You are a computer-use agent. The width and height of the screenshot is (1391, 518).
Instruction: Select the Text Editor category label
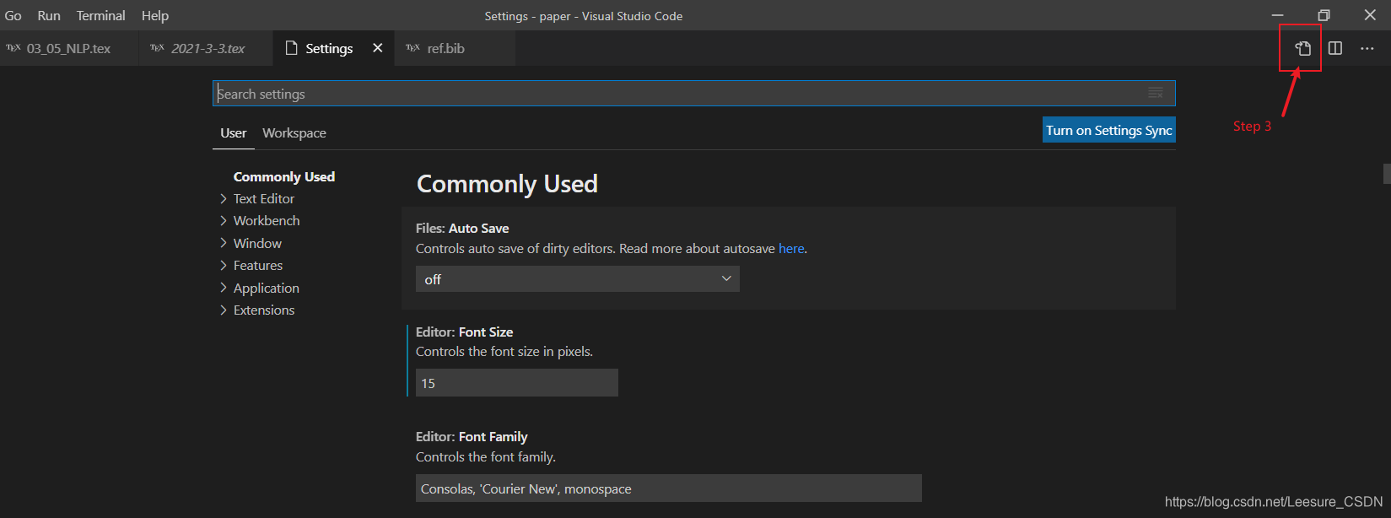pos(264,198)
